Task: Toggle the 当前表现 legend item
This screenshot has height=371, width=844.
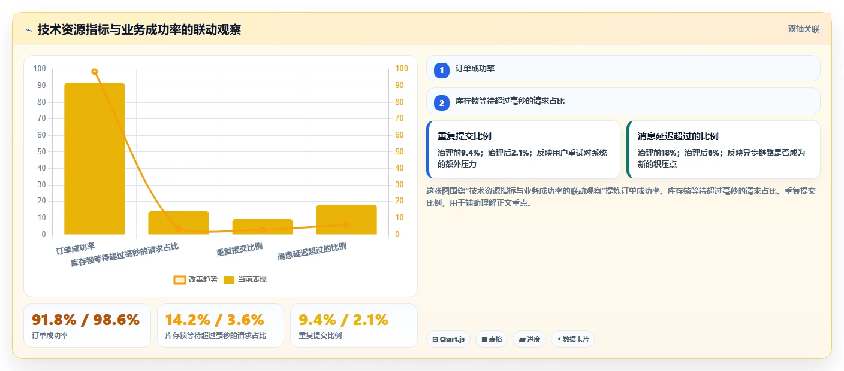Action: pos(245,279)
